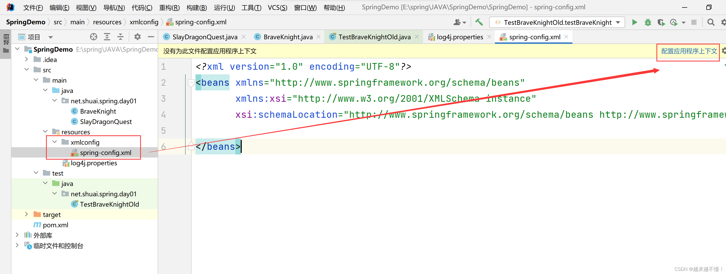
Task: Run with coverage shield icon
Action: tap(661, 22)
